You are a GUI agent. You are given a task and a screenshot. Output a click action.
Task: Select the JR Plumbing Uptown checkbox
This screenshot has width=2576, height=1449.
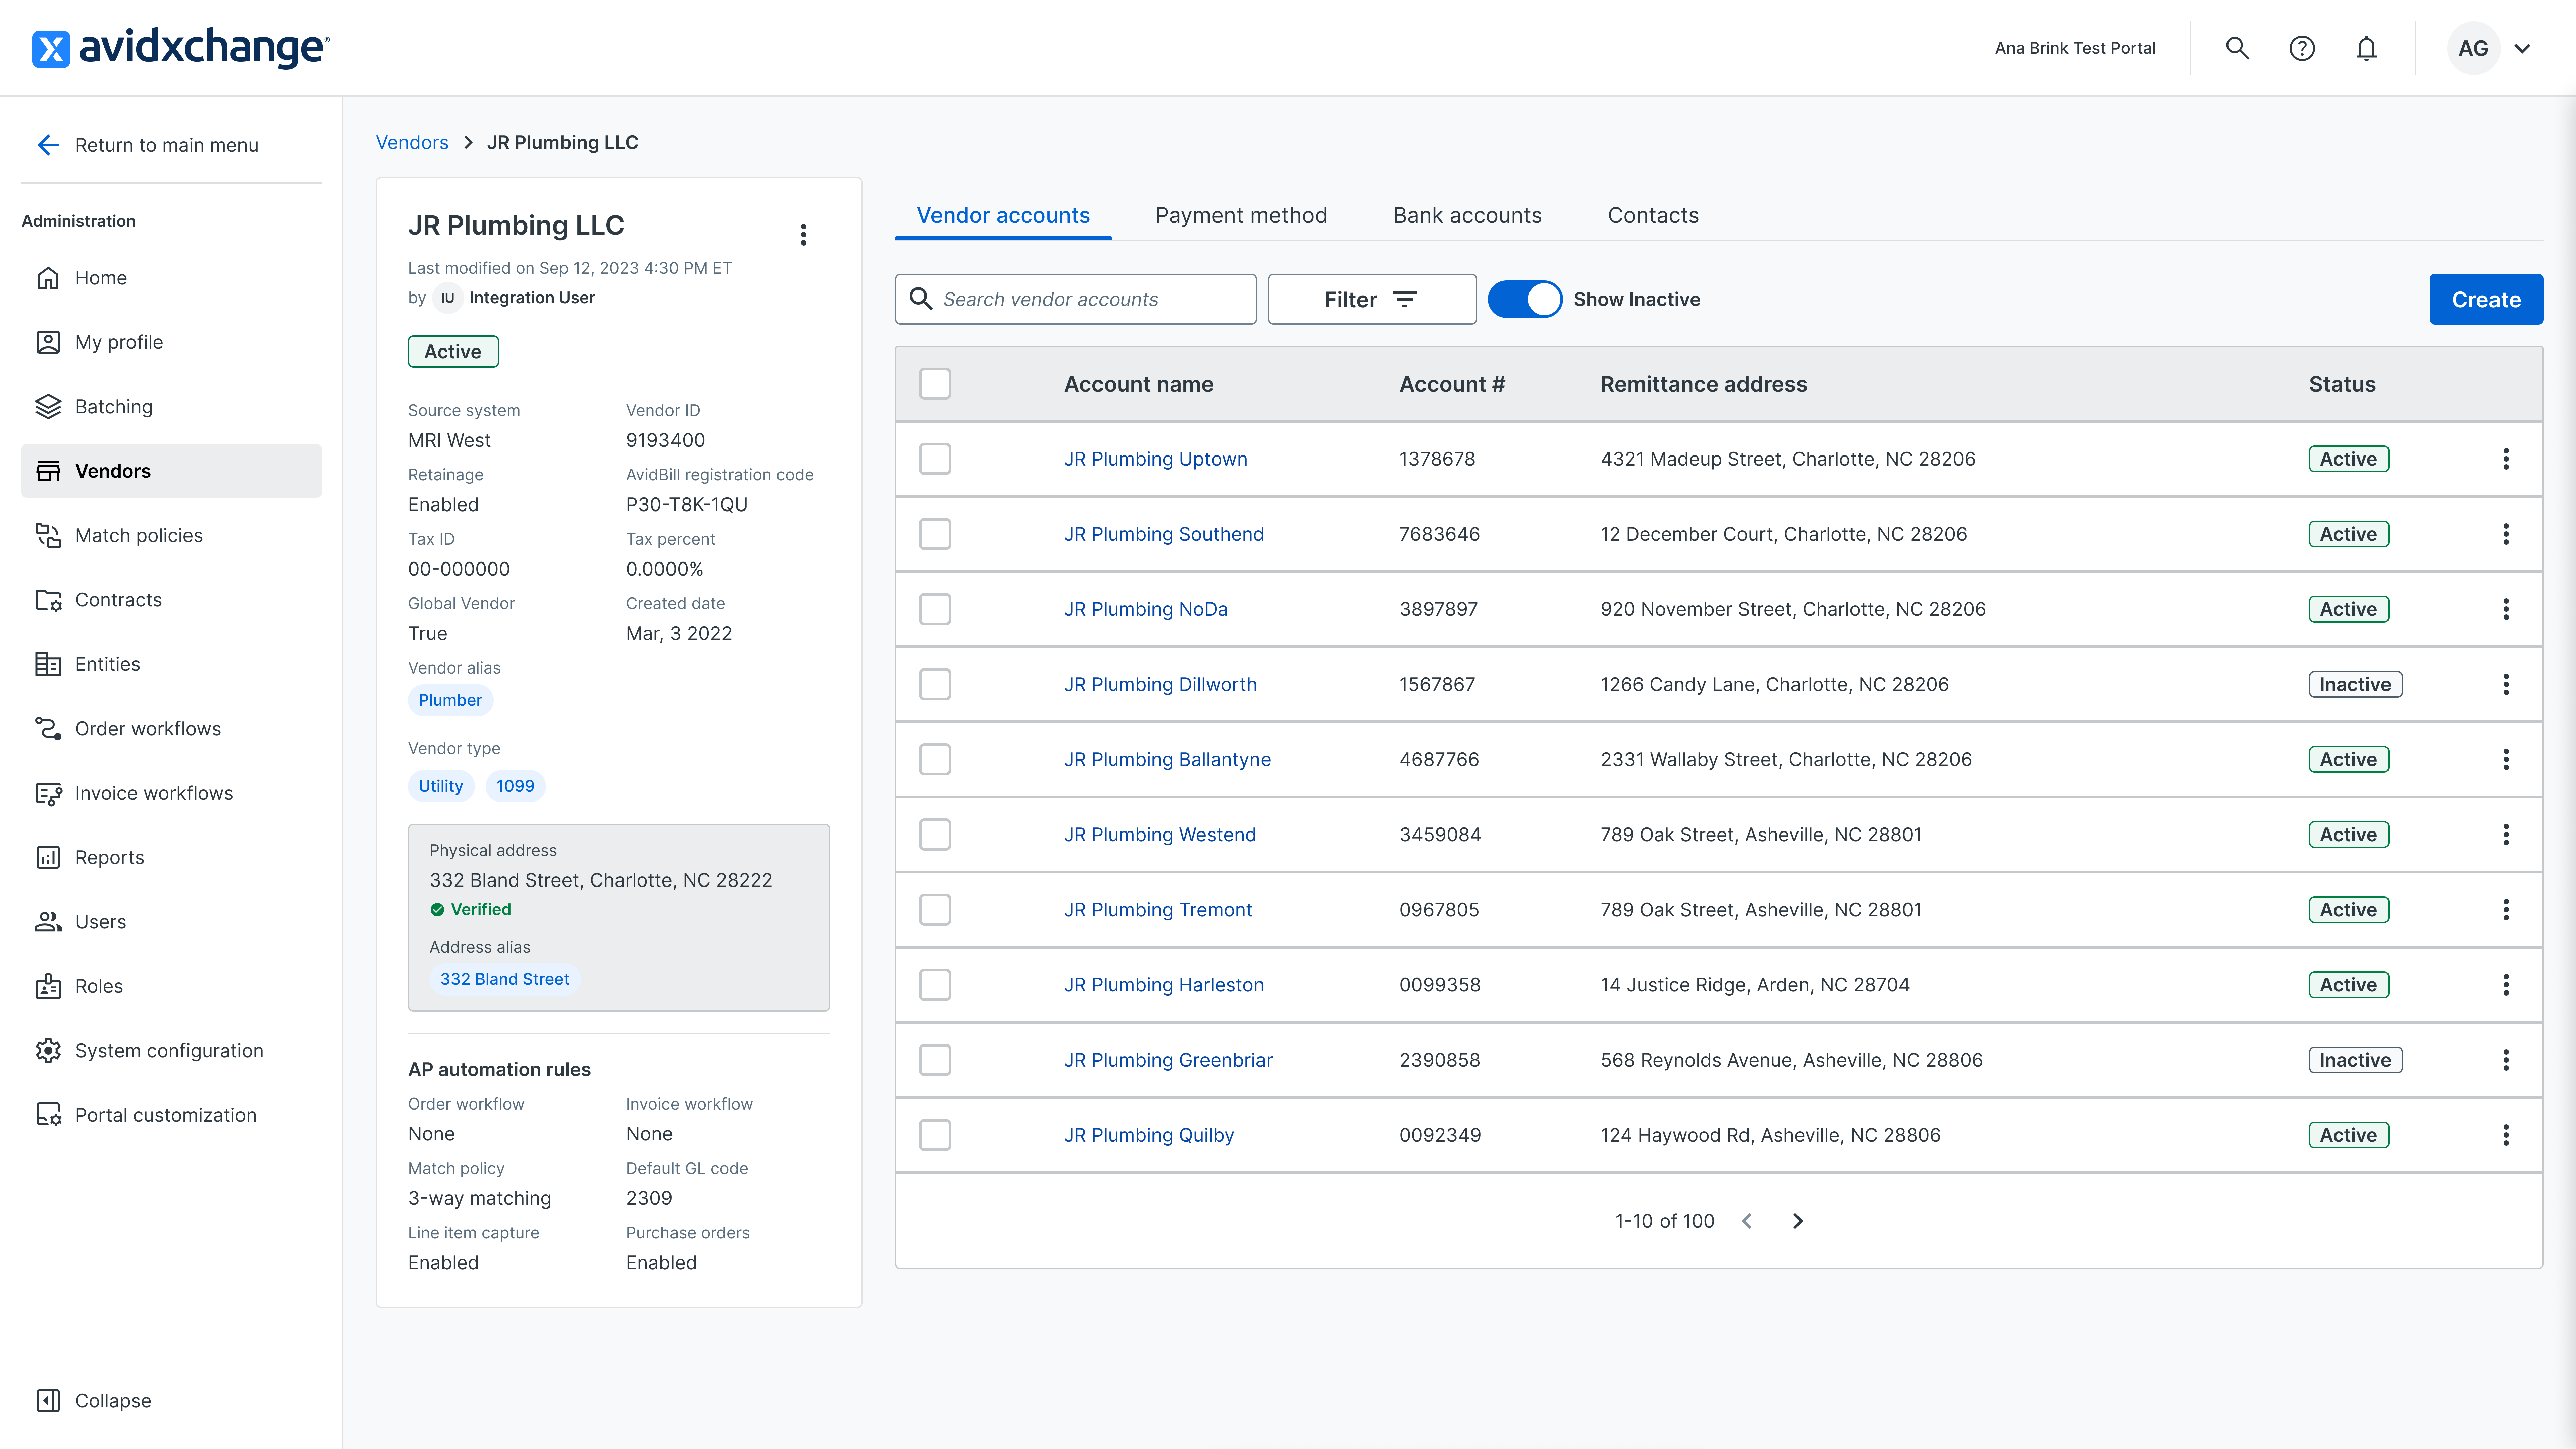[935, 459]
